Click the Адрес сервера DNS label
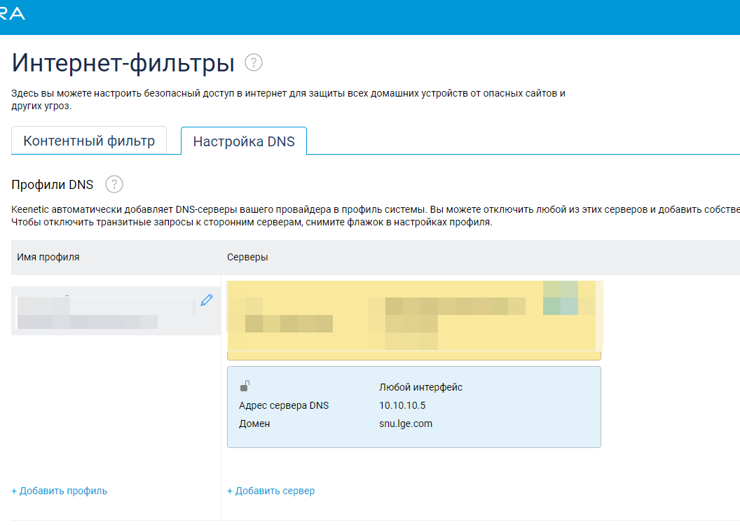 point(283,405)
